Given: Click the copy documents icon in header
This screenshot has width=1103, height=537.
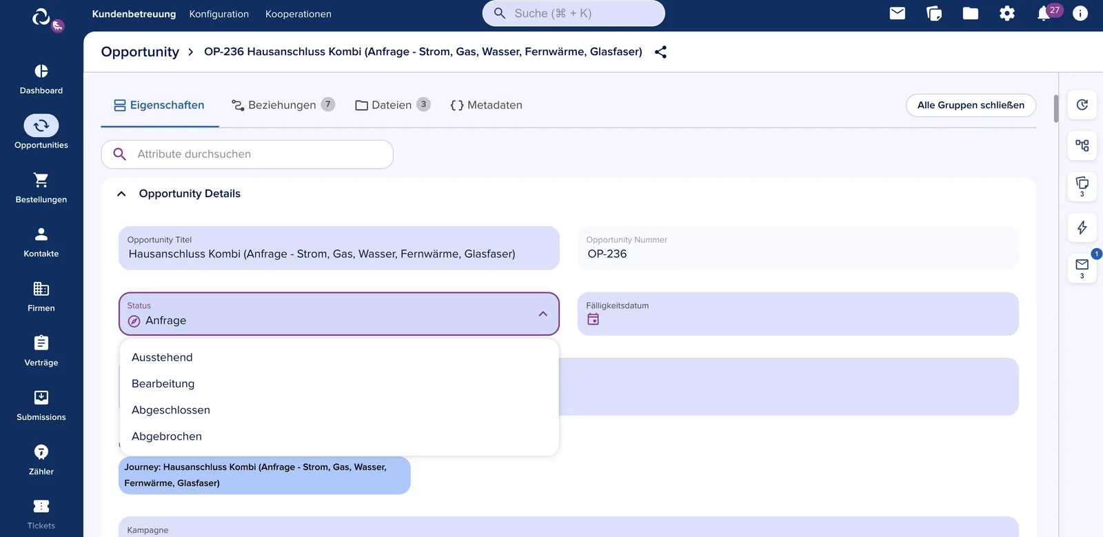Looking at the screenshot, I should click(x=934, y=13).
